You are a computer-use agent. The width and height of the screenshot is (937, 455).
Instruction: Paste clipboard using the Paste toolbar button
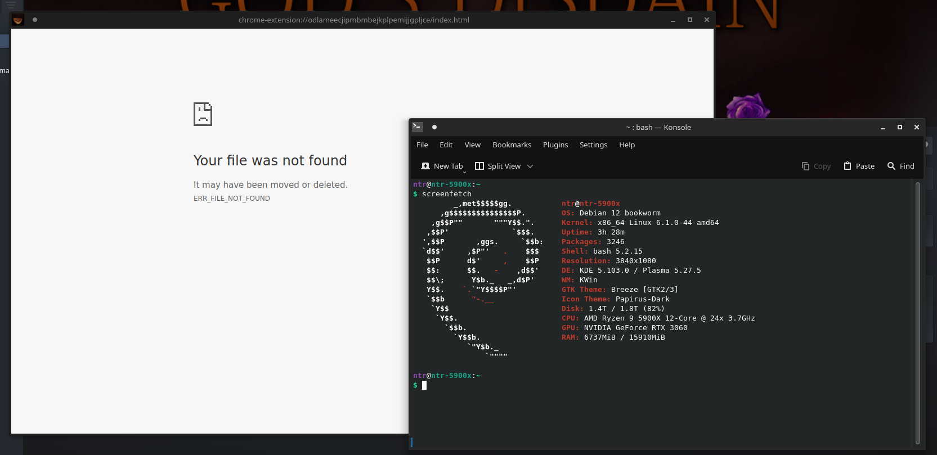[859, 166]
